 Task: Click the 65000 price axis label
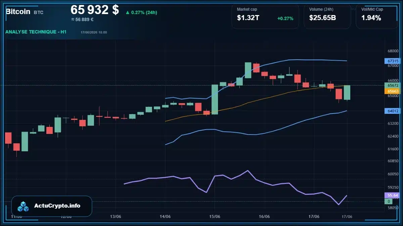pos(393,96)
